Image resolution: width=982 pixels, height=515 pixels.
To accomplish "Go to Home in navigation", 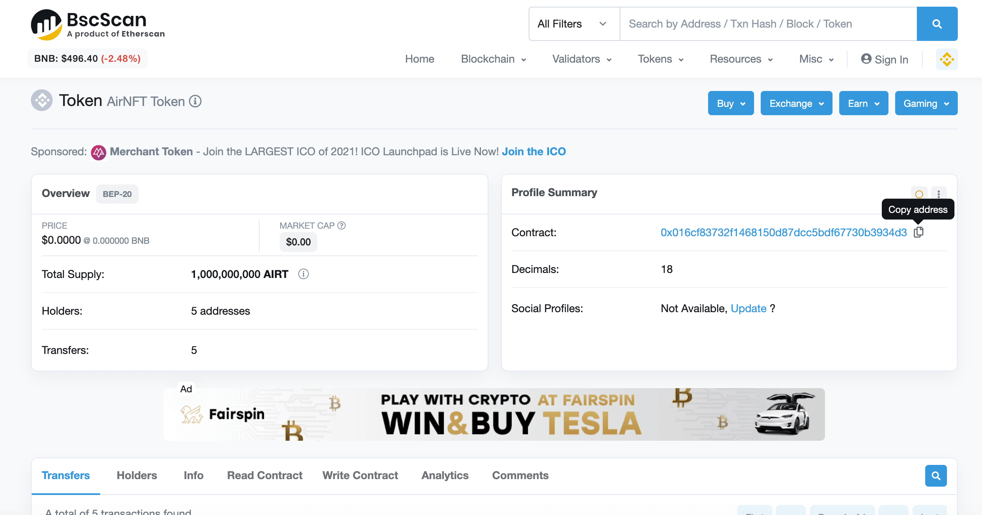I will click(x=420, y=59).
